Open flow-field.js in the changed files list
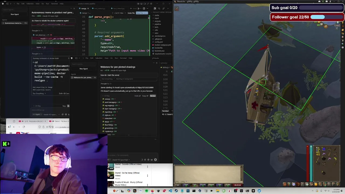 [109, 125]
